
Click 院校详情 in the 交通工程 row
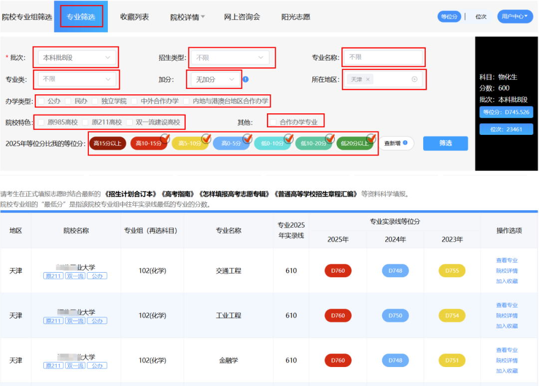pos(507,271)
